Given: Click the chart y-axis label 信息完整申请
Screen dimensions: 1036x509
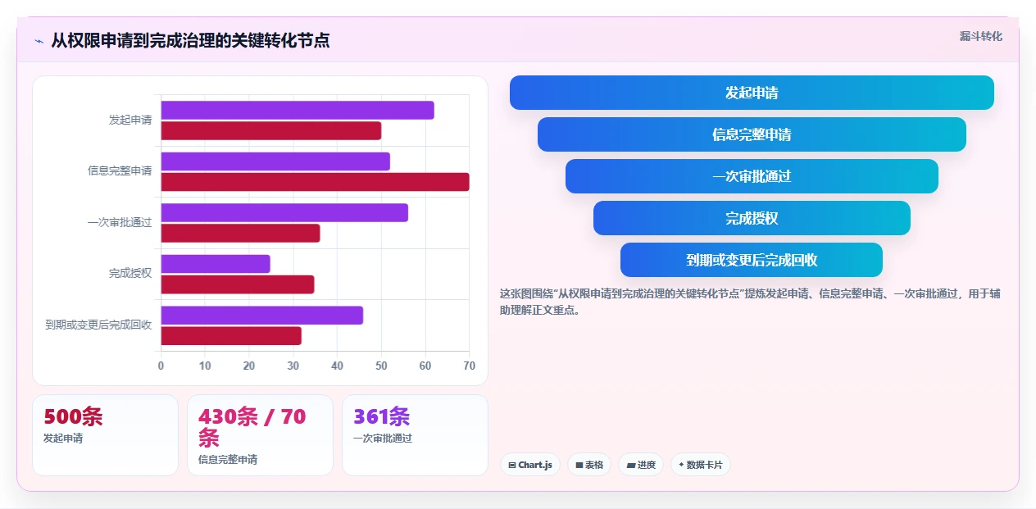Looking at the screenshot, I should [120, 171].
